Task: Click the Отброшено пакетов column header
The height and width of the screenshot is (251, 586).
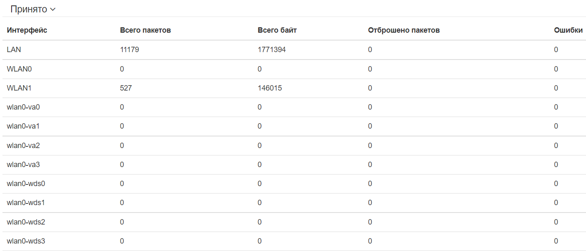Action: tap(404, 30)
